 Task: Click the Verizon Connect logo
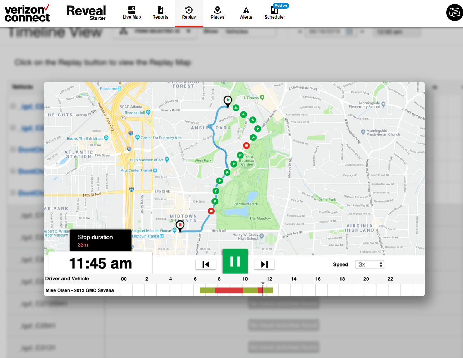click(x=27, y=14)
